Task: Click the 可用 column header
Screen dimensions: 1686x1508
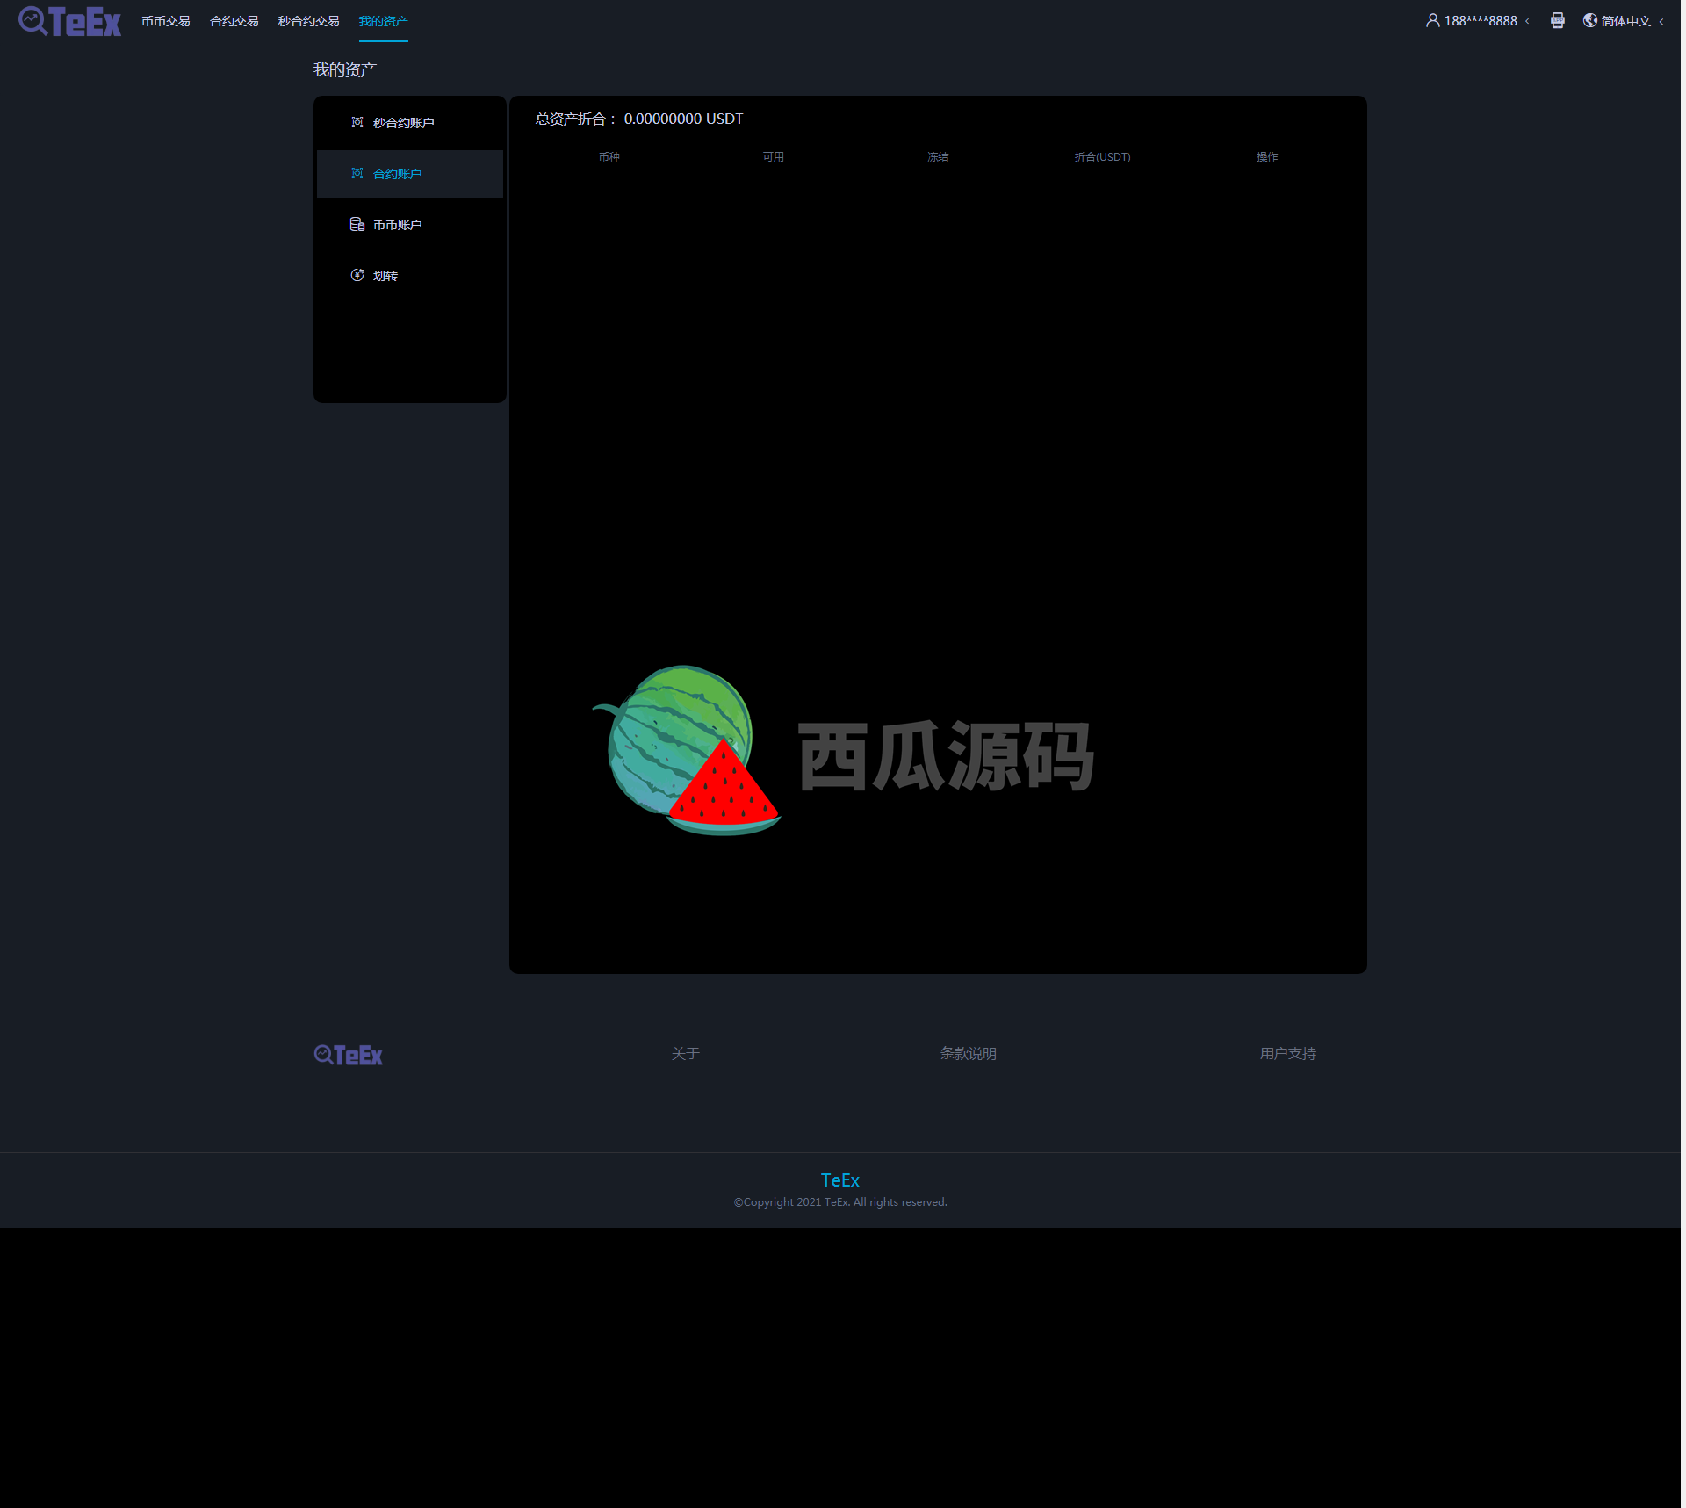Action: click(x=774, y=157)
